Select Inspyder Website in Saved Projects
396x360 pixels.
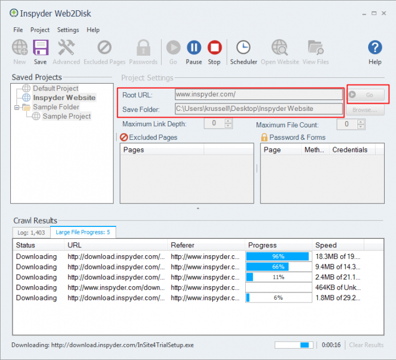coord(64,98)
